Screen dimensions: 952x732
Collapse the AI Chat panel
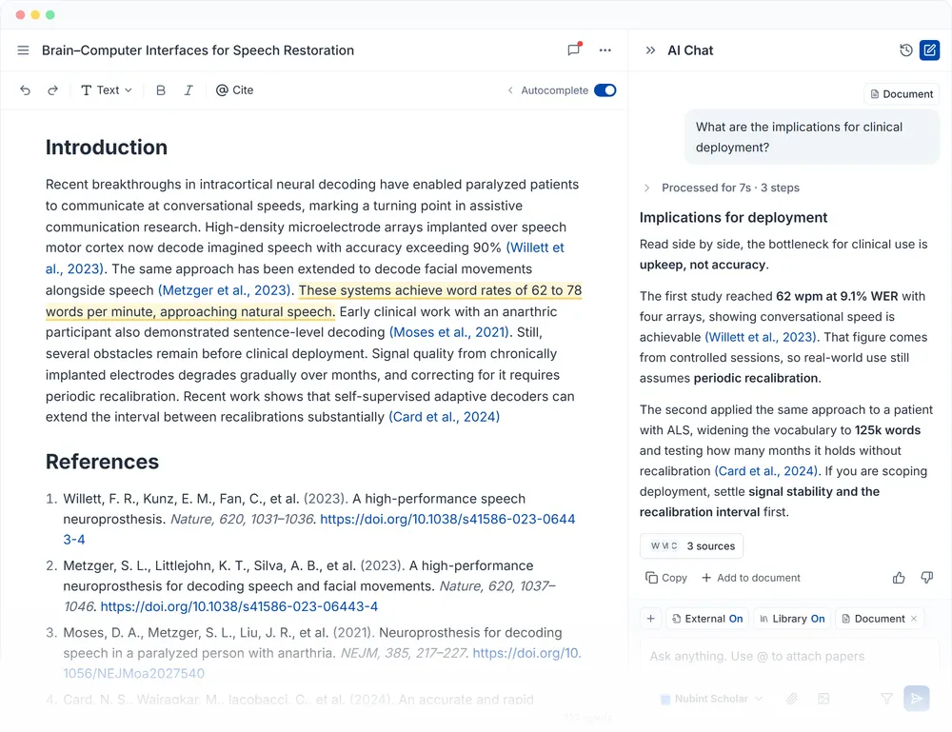click(650, 50)
